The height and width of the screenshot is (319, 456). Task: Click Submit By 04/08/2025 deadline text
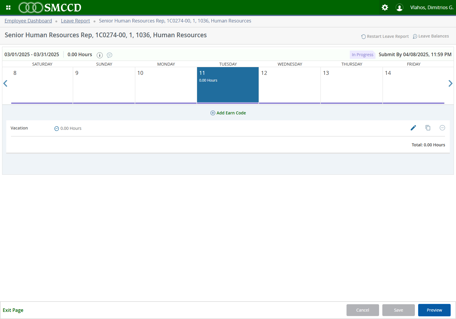(x=415, y=54)
